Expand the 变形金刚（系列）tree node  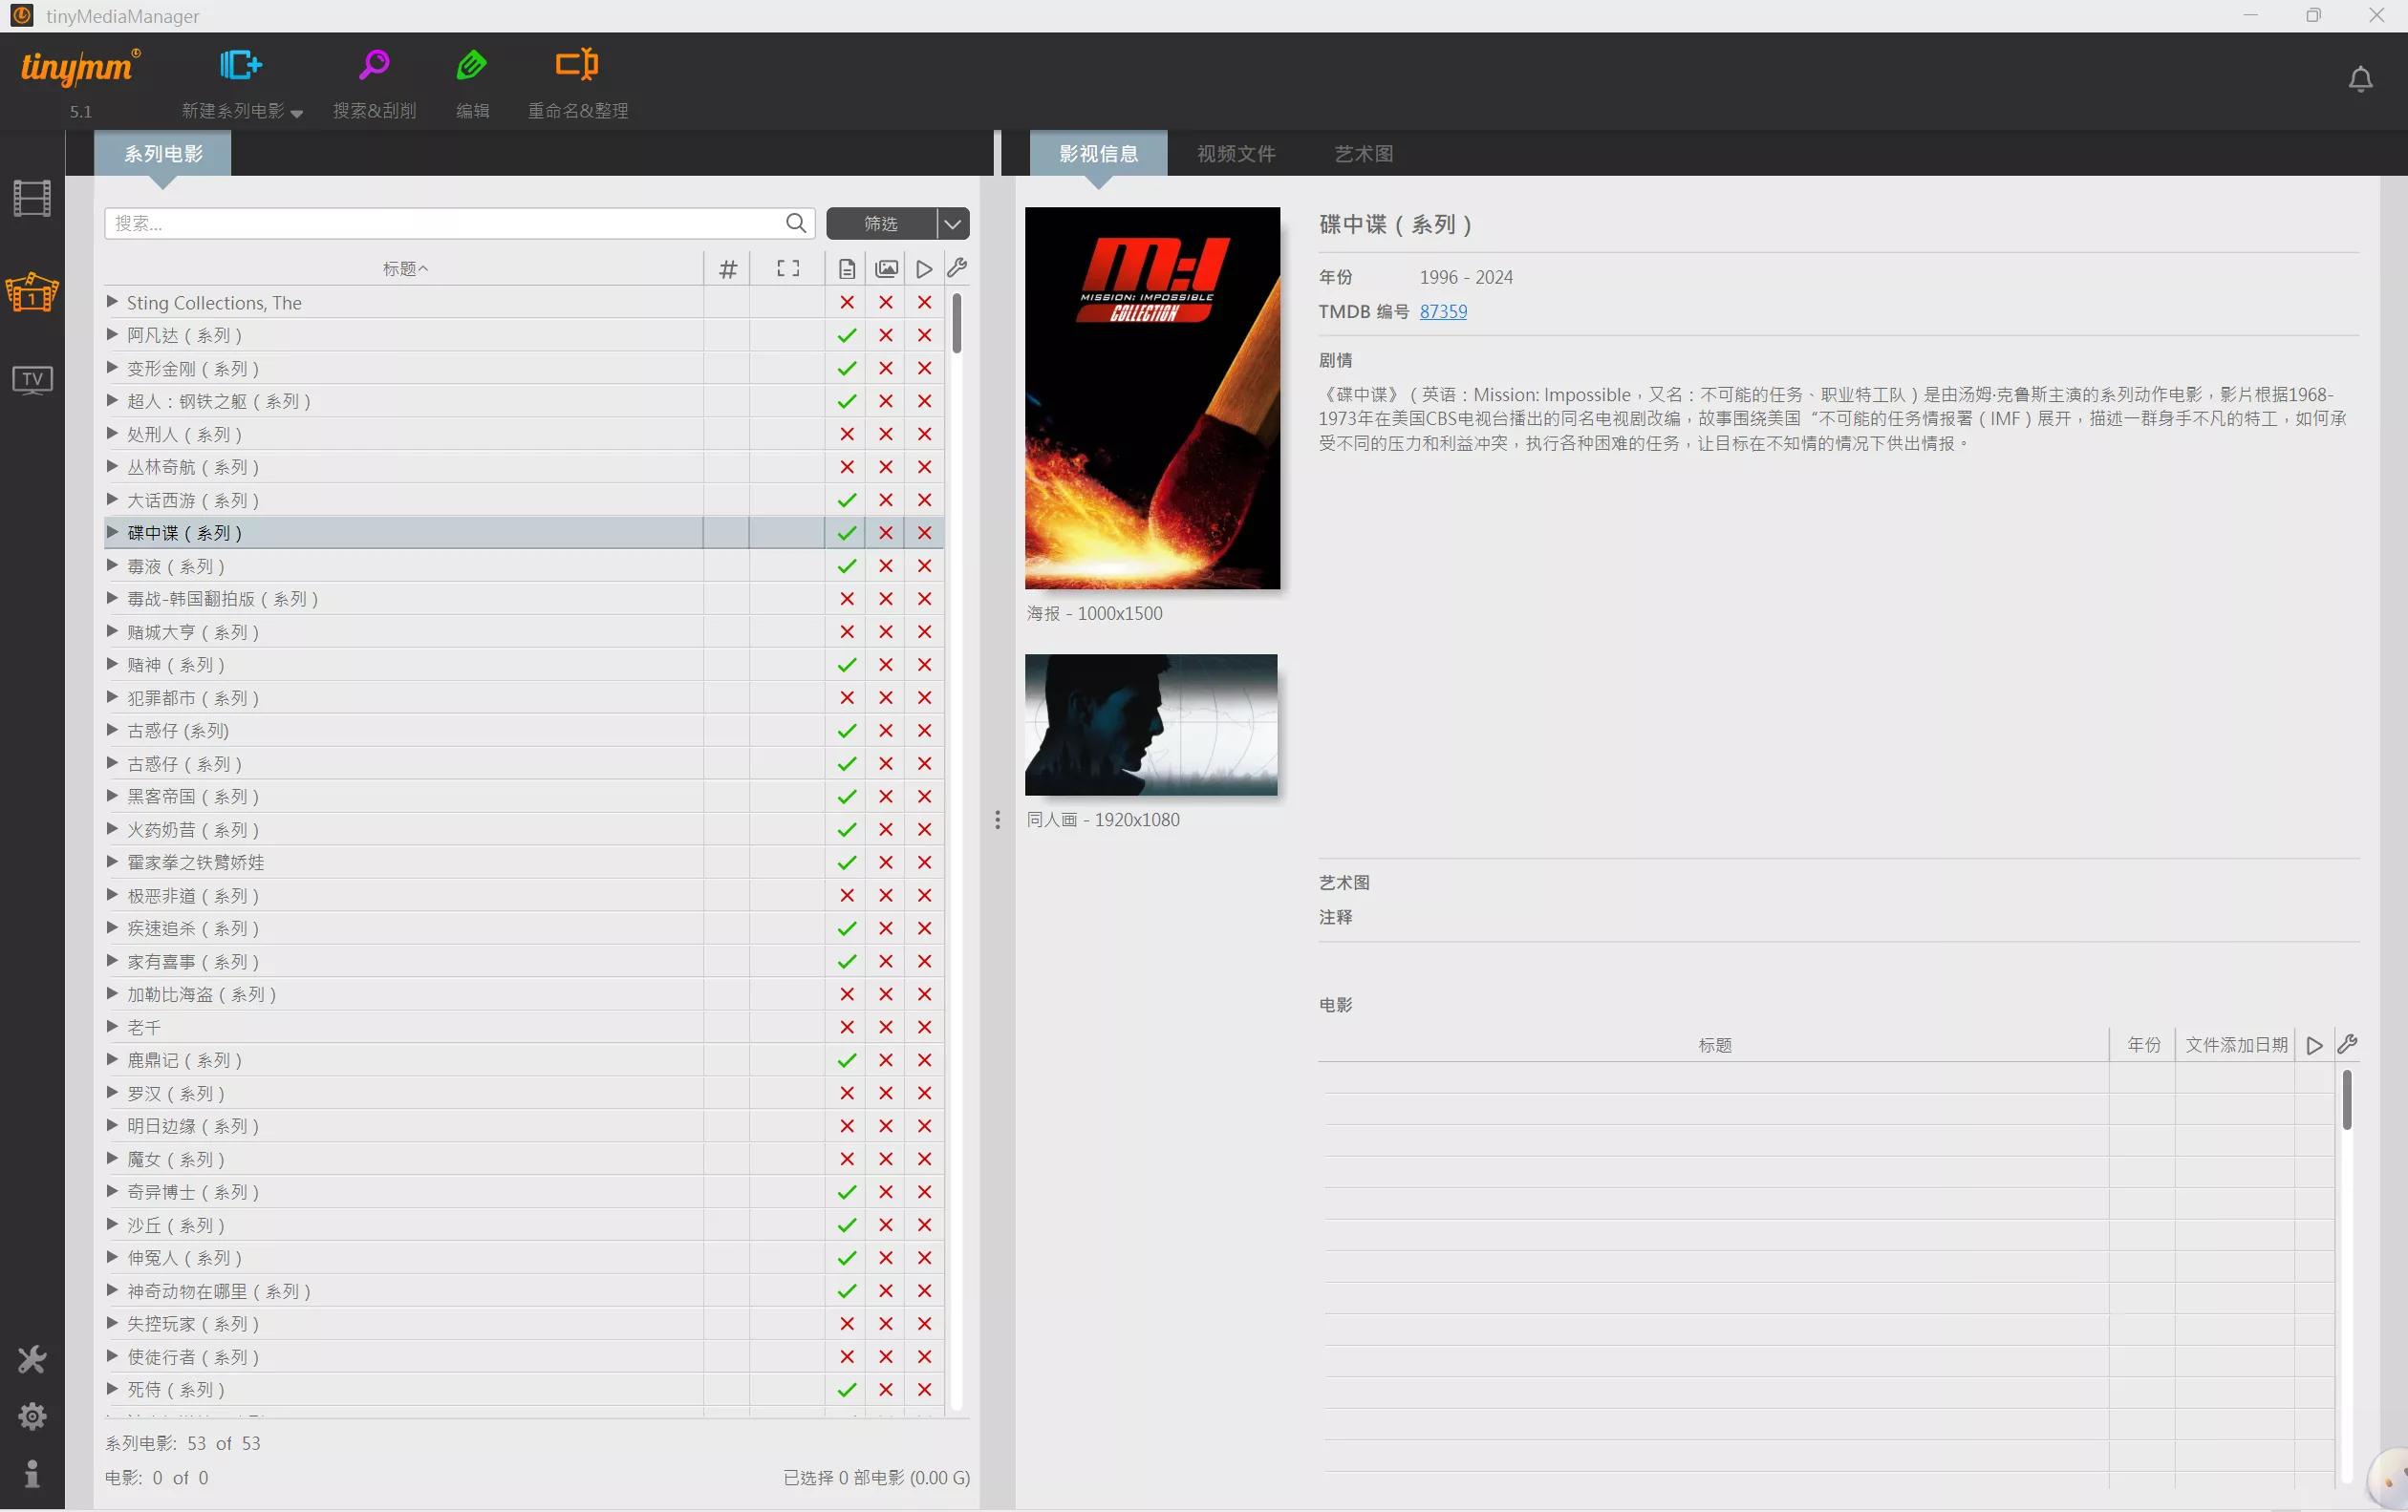(x=112, y=368)
